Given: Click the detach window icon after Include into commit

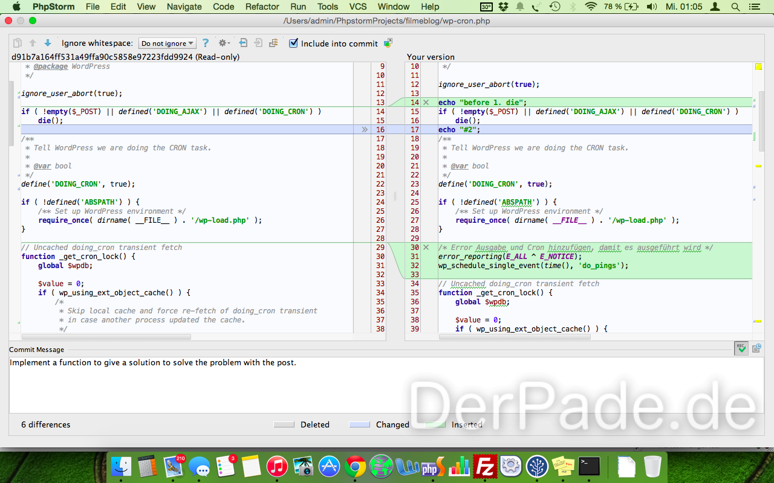Looking at the screenshot, I should [388, 43].
